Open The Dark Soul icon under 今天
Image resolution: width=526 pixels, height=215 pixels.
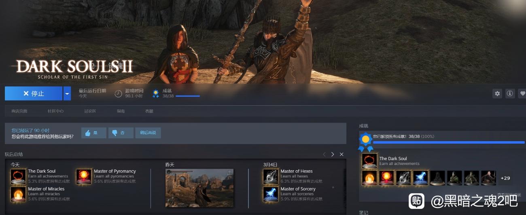point(18,176)
